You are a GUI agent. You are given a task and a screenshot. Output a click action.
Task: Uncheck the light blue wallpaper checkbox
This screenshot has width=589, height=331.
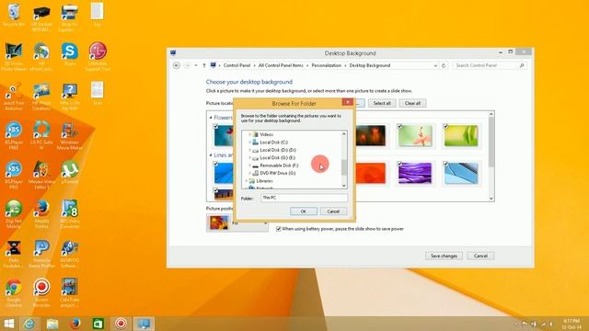tap(445, 164)
